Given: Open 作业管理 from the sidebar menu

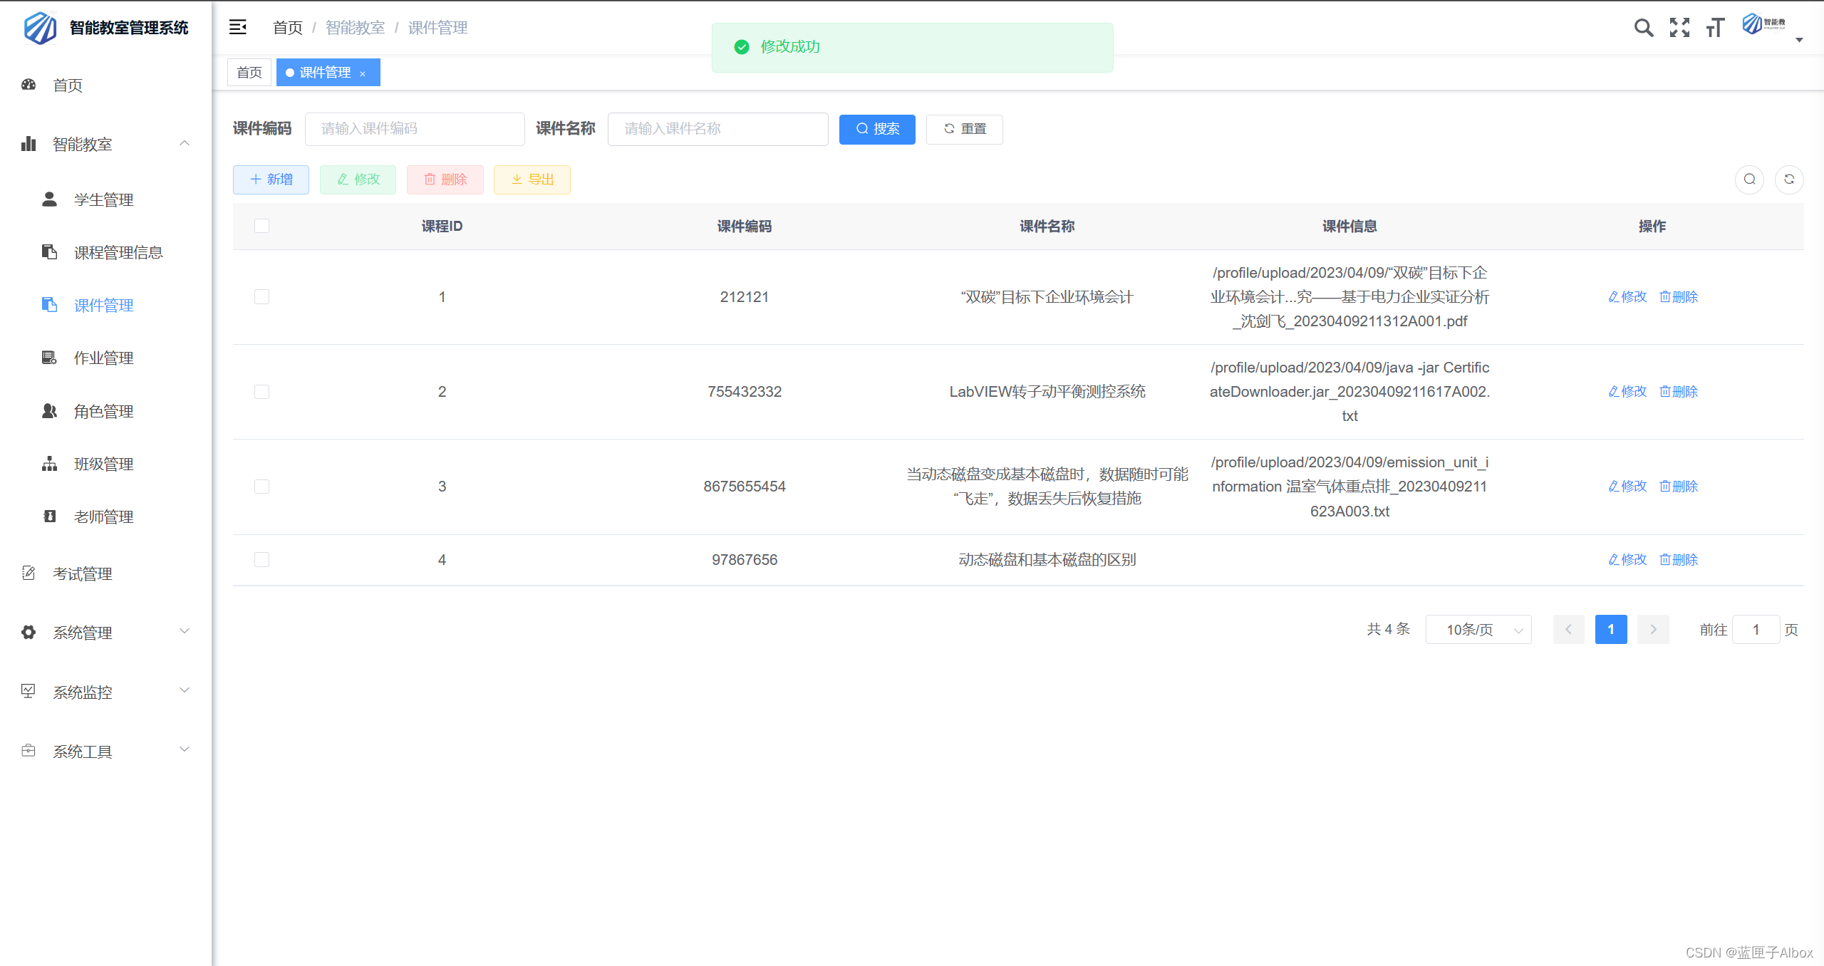Looking at the screenshot, I should (104, 358).
